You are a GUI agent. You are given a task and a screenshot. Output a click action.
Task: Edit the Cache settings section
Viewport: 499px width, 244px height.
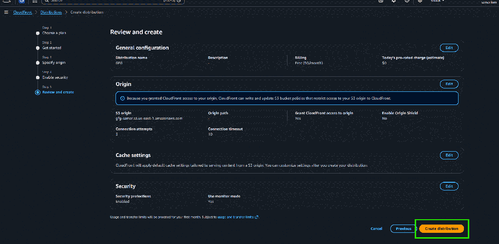pos(449,156)
